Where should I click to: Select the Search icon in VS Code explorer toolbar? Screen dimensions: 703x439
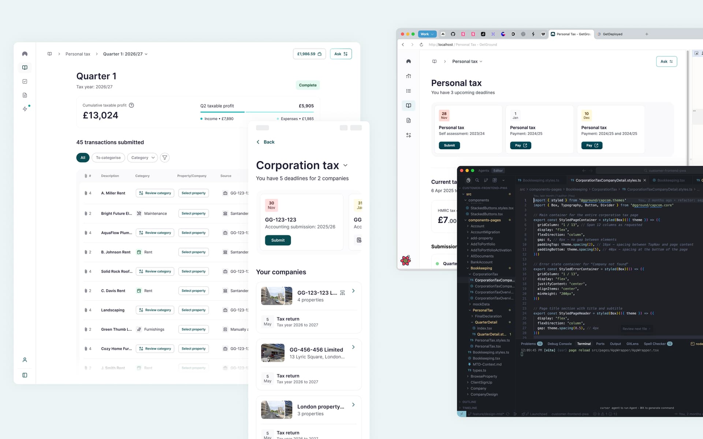[477, 180]
